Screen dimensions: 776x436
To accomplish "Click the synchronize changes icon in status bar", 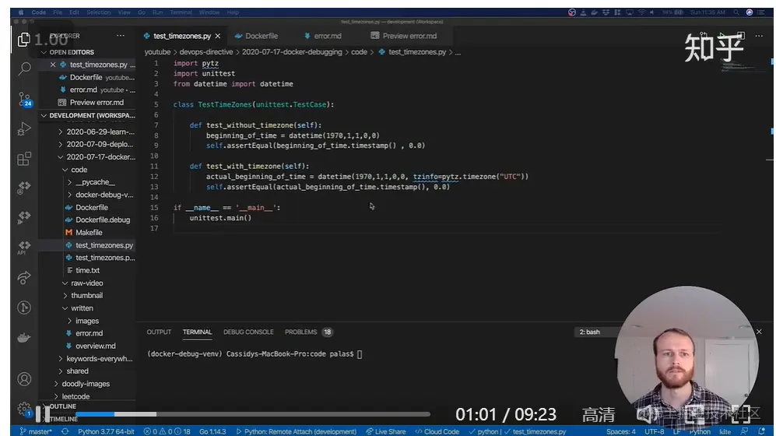I will [x=65, y=431].
